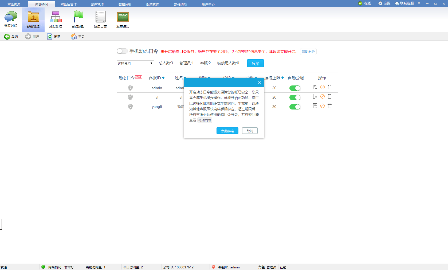Click the 取消 button in dialog

pyautogui.click(x=250, y=131)
